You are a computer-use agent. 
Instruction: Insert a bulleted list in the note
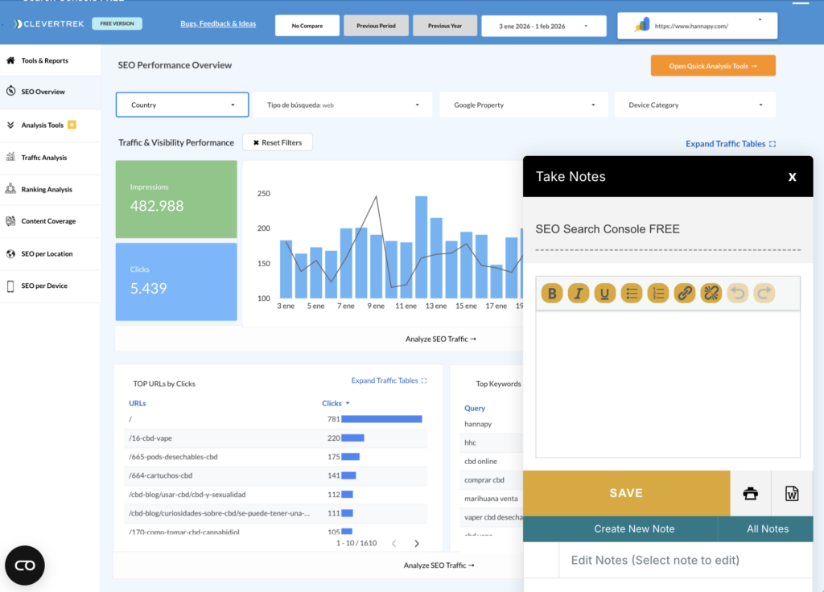[x=632, y=294]
